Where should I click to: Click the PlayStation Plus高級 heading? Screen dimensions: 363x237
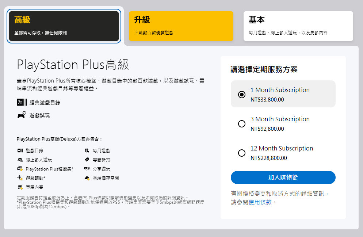[x=73, y=64]
